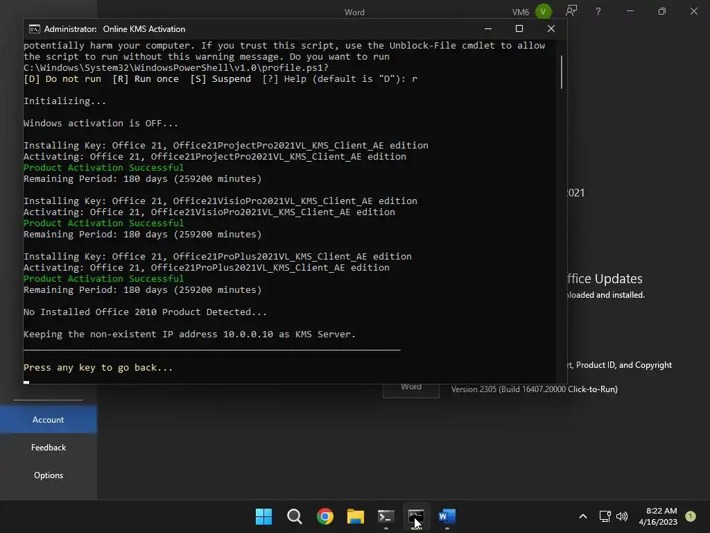The width and height of the screenshot is (710, 533).
Task: Click the profile.ps1 path line
Action: point(176,67)
